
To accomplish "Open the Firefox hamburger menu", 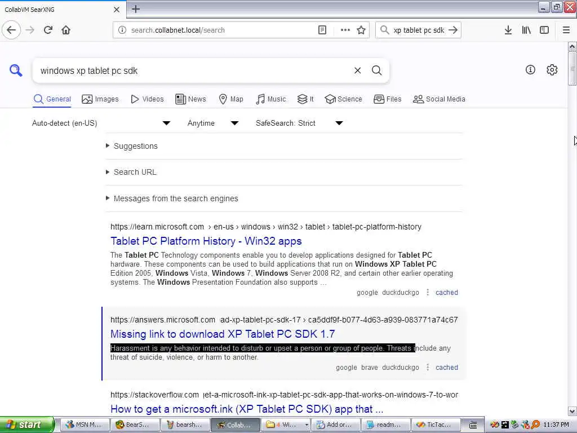I will click(566, 30).
